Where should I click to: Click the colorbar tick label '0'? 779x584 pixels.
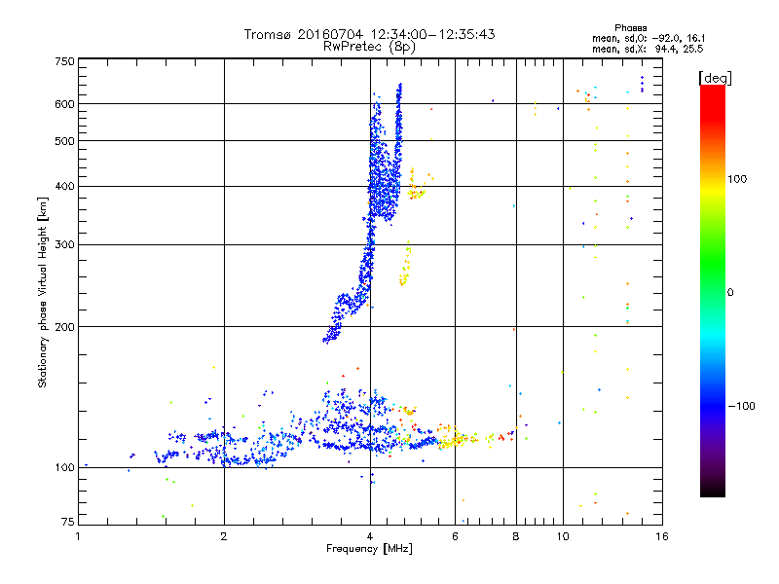pos(730,293)
